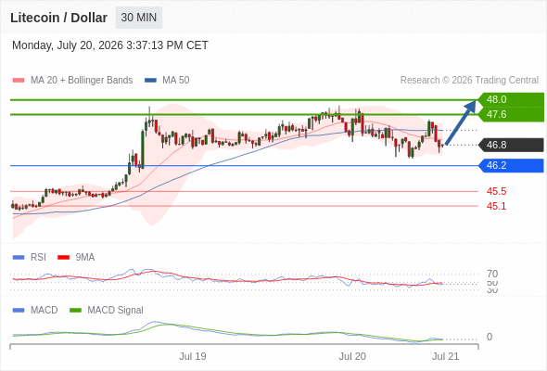
Task: Click the blue RSI legend swatch
Action: click(19, 258)
